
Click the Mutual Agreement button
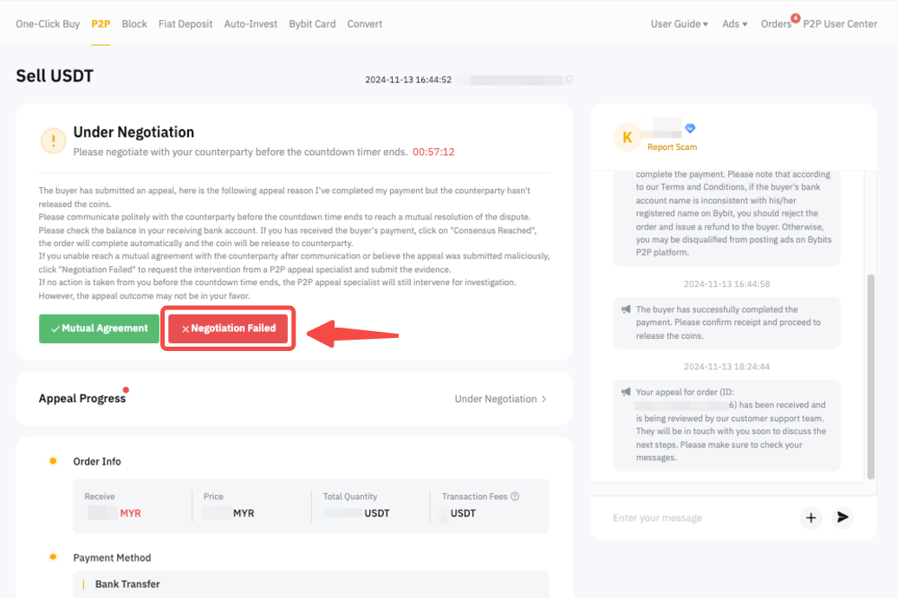99,328
